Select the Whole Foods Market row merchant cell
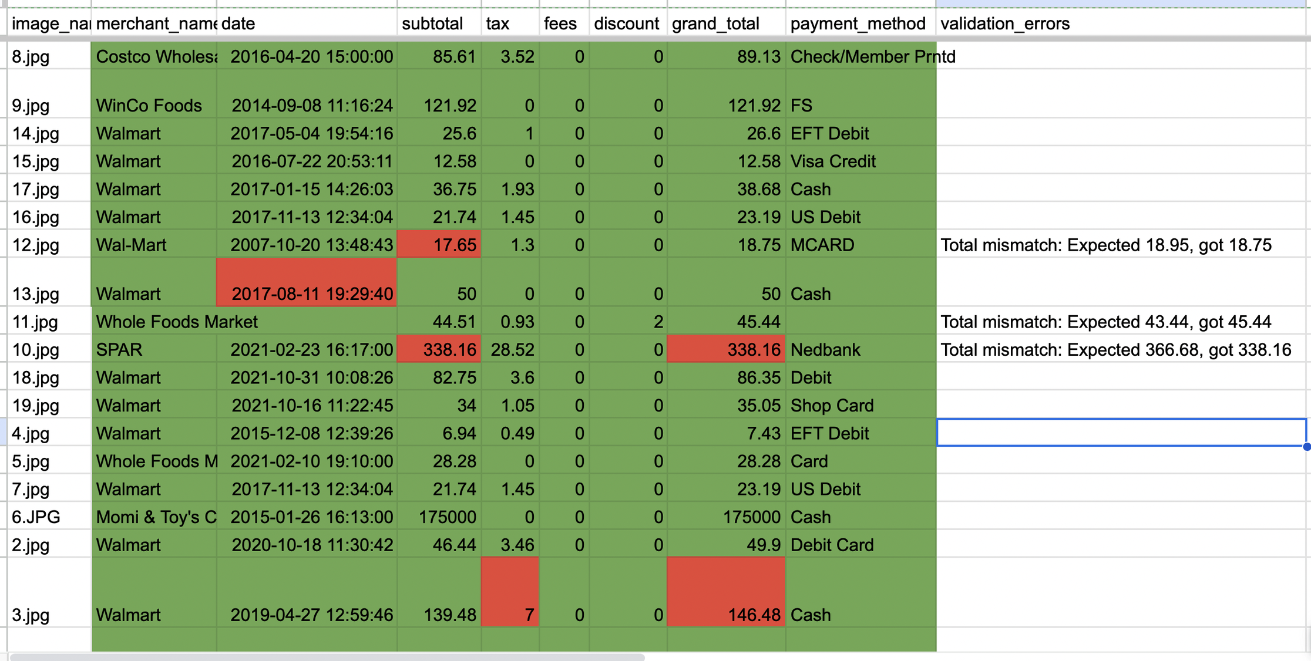This screenshot has height=661, width=1311. coord(176,322)
